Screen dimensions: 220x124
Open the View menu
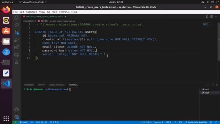[x=42, y=12]
